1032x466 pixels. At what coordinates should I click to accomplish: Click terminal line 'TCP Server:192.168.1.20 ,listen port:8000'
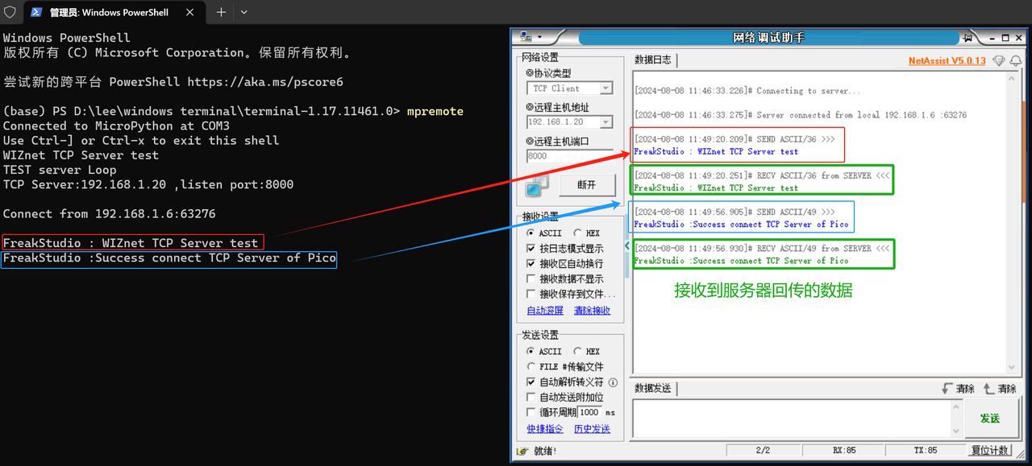(x=148, y=184)
